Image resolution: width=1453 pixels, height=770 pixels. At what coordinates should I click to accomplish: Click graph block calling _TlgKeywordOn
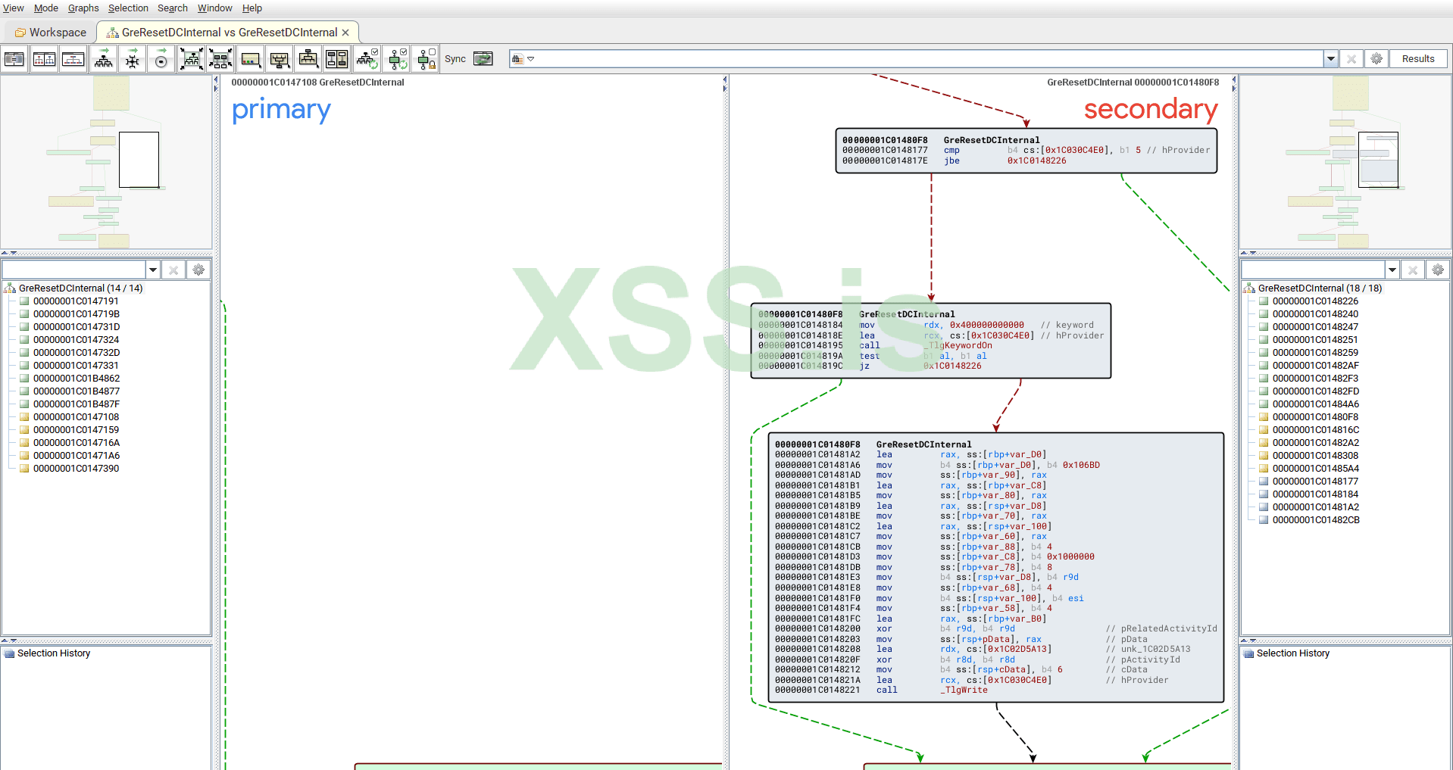click(x=931, y=341)
